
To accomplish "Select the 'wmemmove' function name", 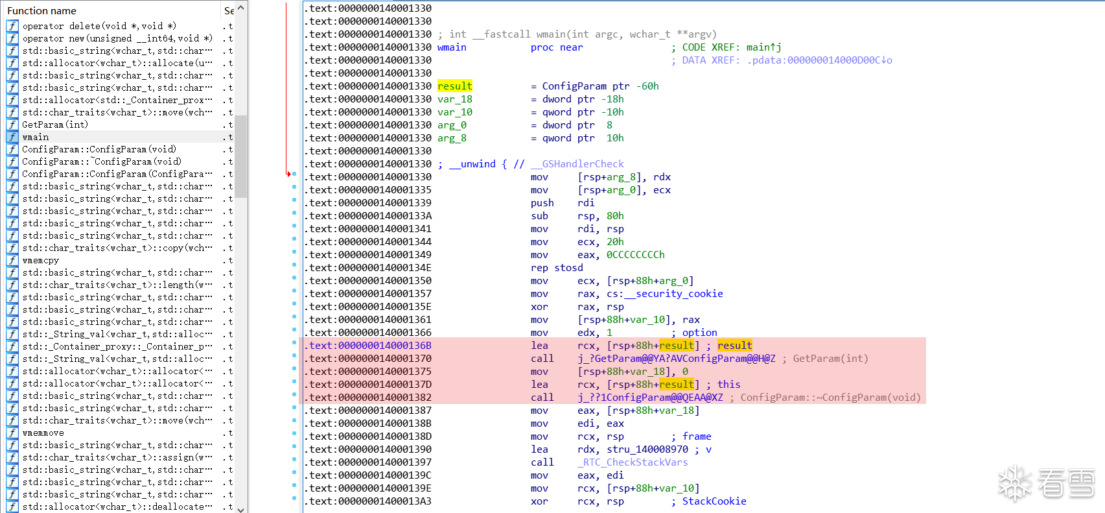I will click(43, 433).
